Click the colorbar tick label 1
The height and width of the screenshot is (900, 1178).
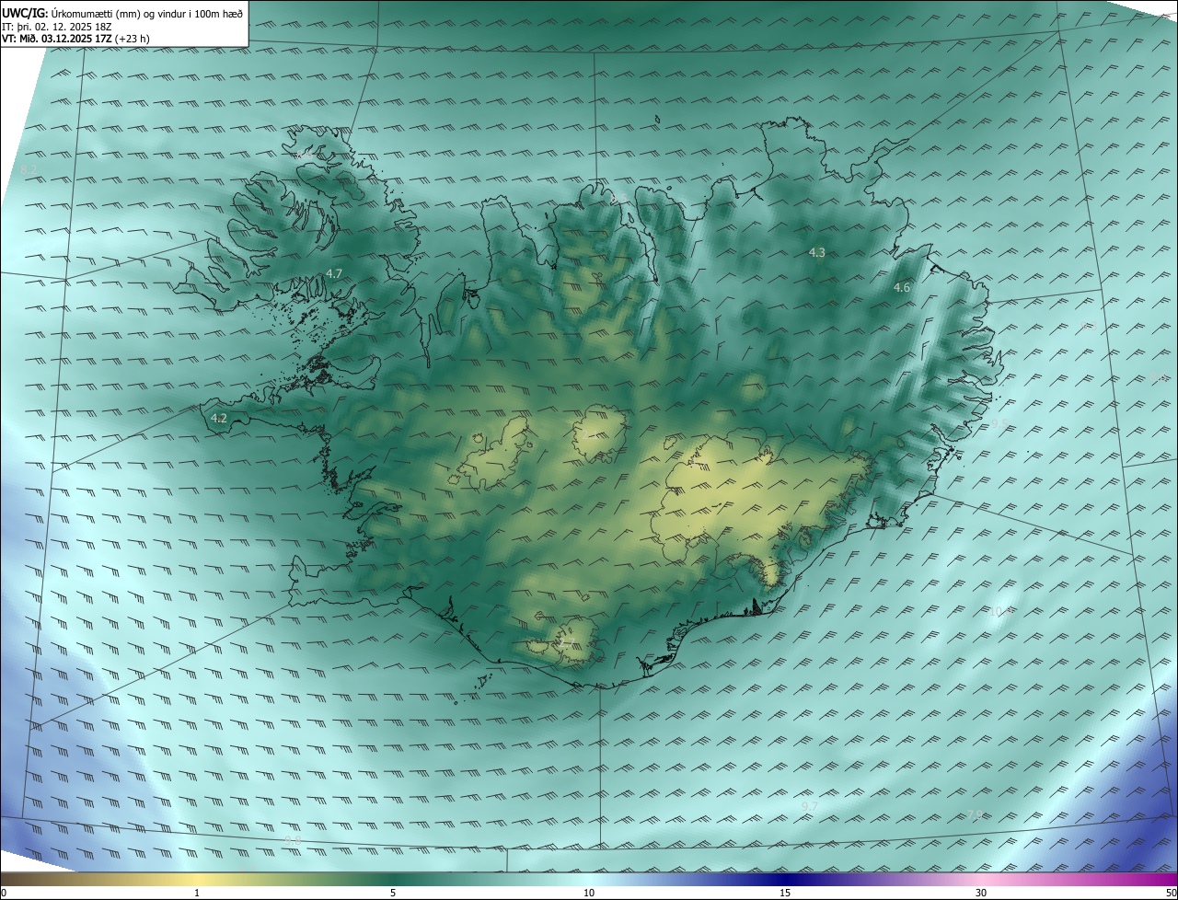coord(197,893)
